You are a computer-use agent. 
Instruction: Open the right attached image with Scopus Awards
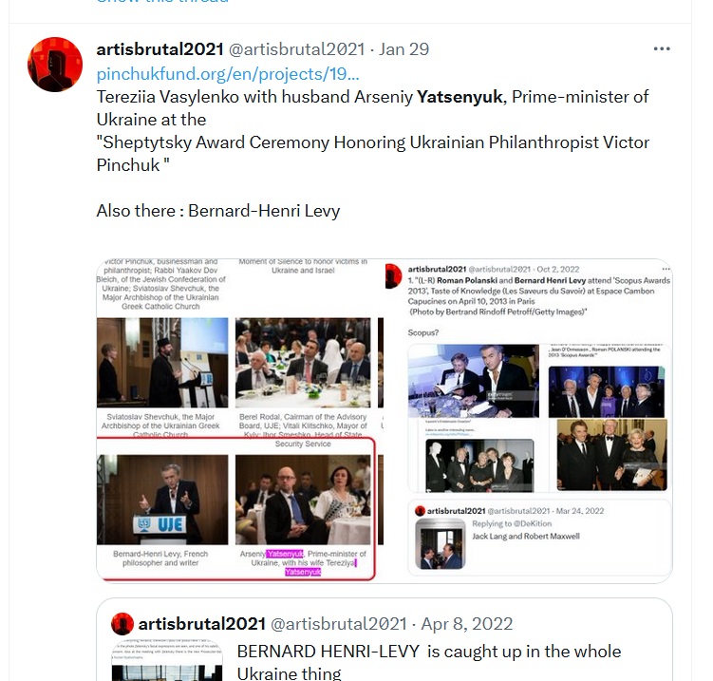pyautogui.click(x=529, y=421)
